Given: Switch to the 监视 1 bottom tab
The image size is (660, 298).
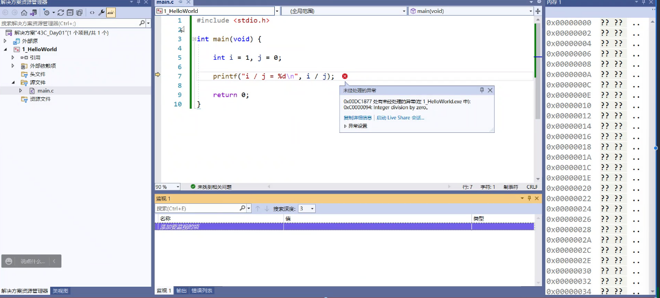Looking at the screenshot, I should coord(164,290).
